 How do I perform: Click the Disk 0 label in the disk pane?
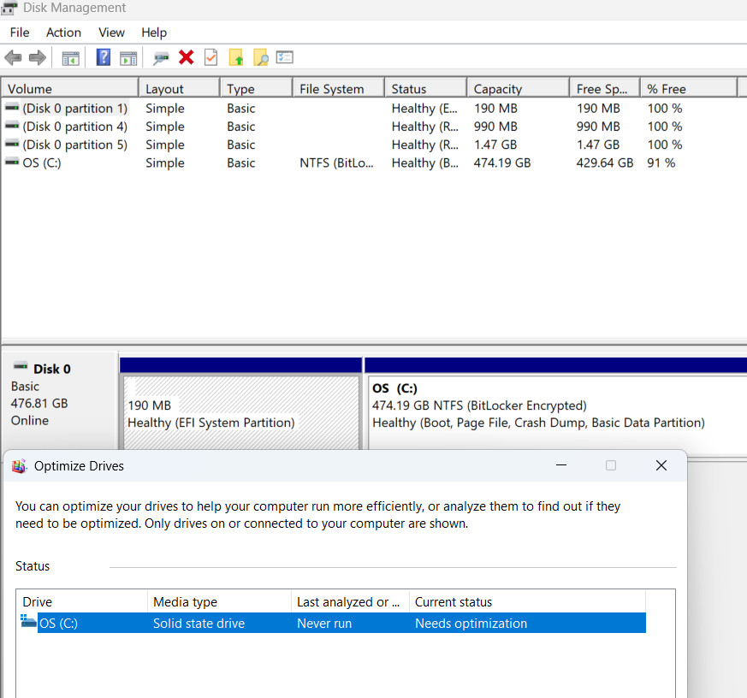click(x=52, y=369)
